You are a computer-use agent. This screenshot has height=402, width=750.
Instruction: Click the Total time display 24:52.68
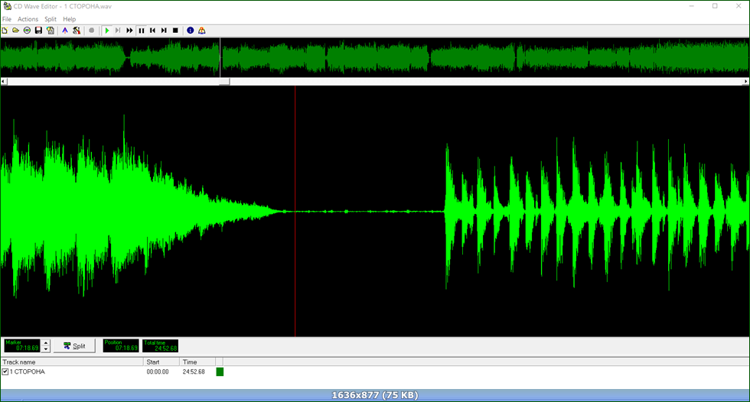coord(160,345)
